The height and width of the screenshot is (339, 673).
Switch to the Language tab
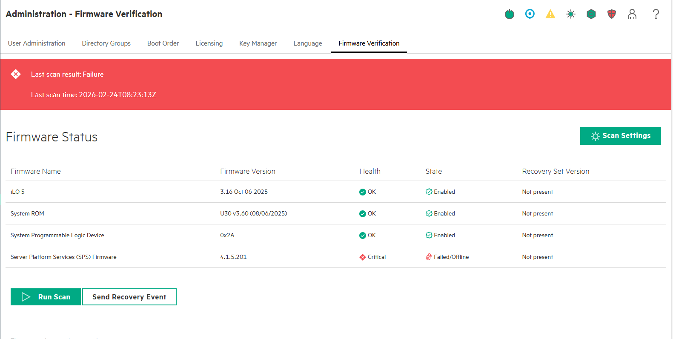tap(307, 43)
